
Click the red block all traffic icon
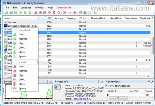tap(75, 13)
